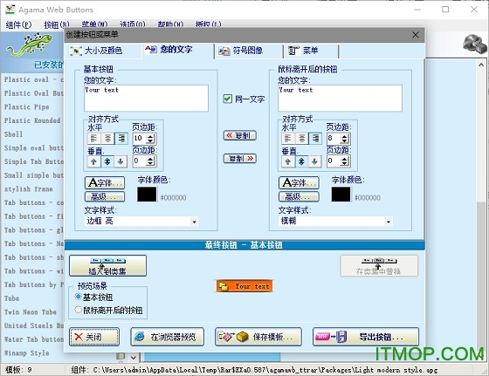This screenshot has width=489, height=376.
Task: Copy settings left with « 复制 button
Action: [x=240, y=135]
